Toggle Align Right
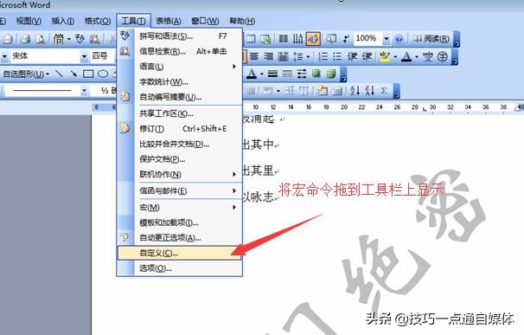The height and width of the screenshot is (335, 524). pos(269,56)
